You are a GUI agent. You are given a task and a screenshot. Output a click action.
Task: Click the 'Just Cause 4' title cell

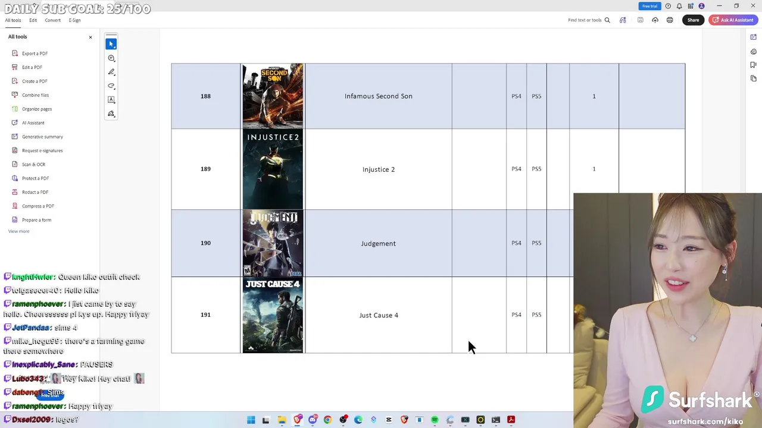click(379, 315)
